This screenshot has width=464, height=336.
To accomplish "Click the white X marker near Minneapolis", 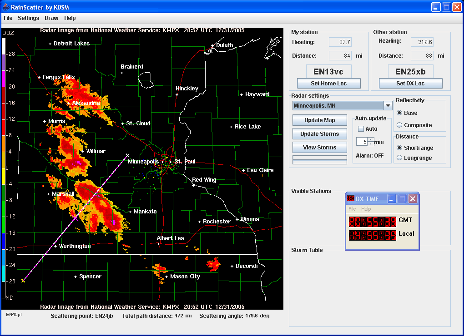I will [x=127, y=156].
